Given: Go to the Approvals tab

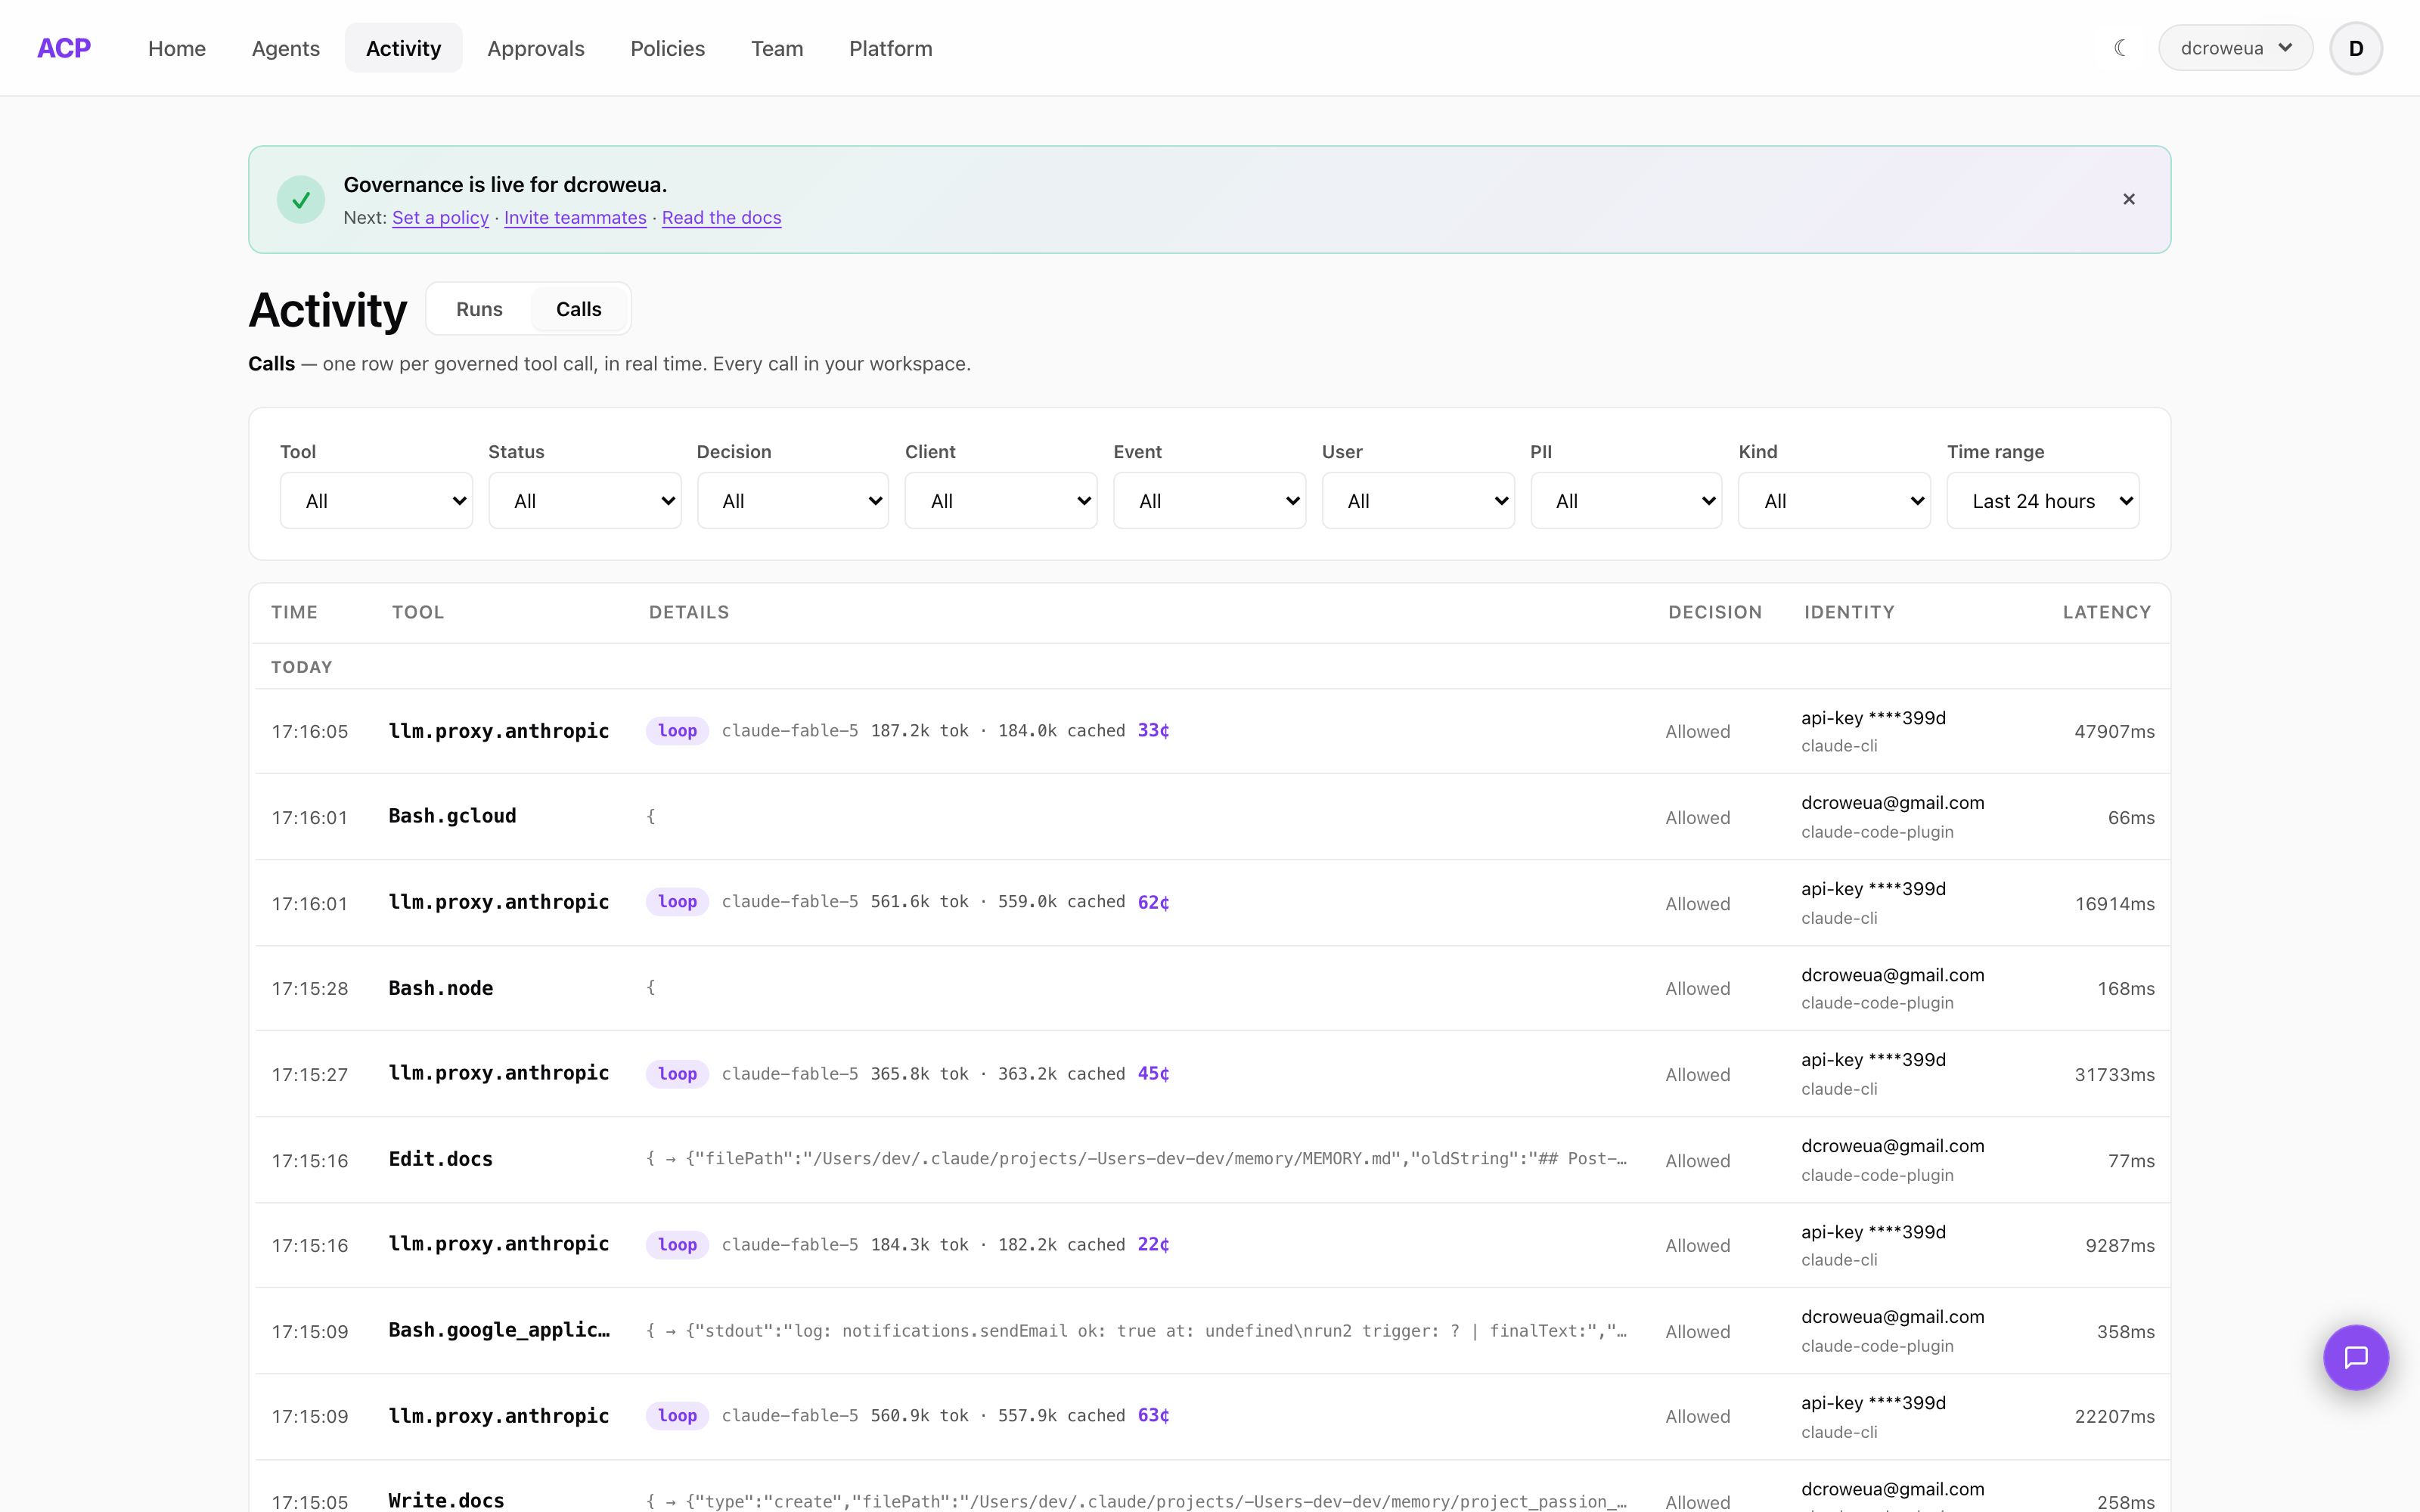Looking at the screenshot, I should click(536, 48).
